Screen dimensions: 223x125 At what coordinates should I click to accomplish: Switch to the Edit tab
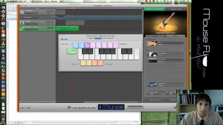[x=175, y=36]
